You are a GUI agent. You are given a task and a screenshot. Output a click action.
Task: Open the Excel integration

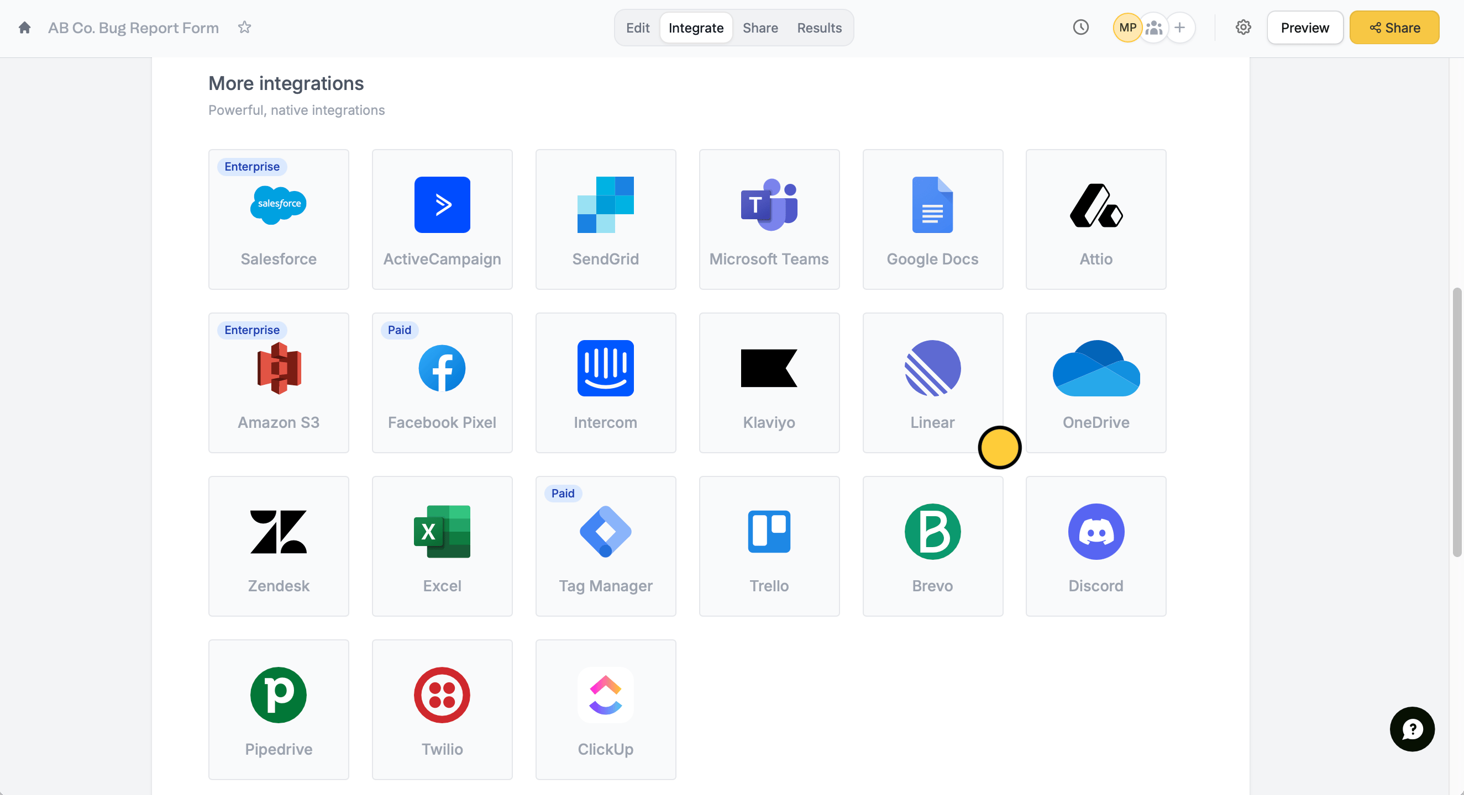tap(442, 546)
